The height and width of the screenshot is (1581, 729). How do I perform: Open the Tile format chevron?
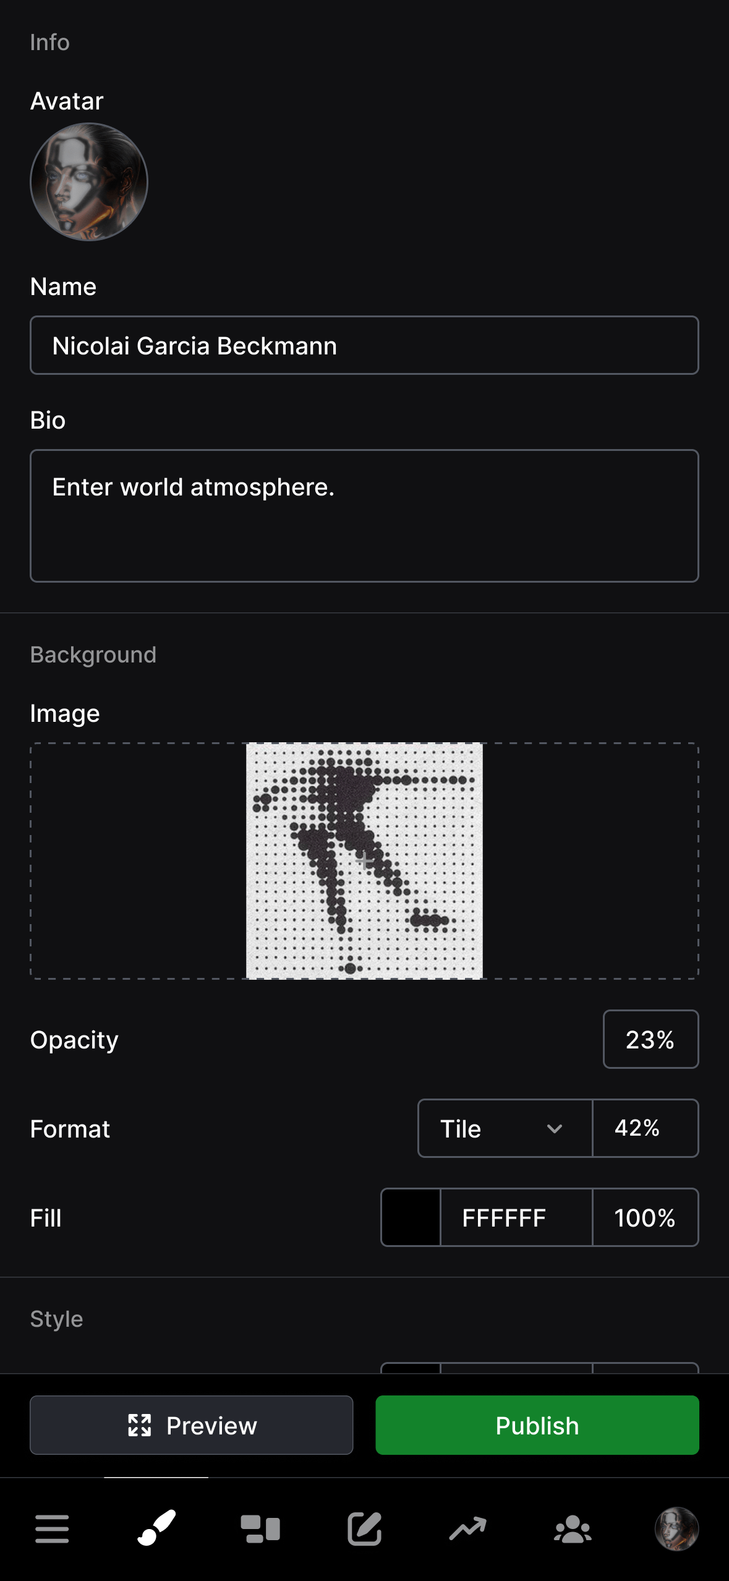(x=555, y=1129)
